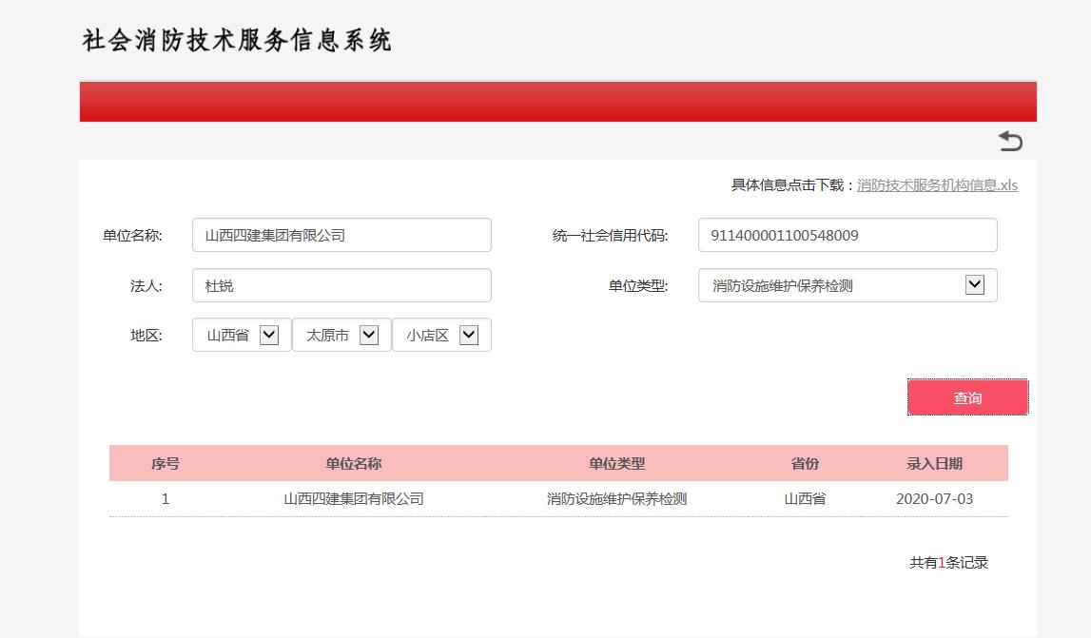Open the 太原市 city dropdown
Screen dimensions: 1091x638
pyautogui.click(x=341, y=335)
